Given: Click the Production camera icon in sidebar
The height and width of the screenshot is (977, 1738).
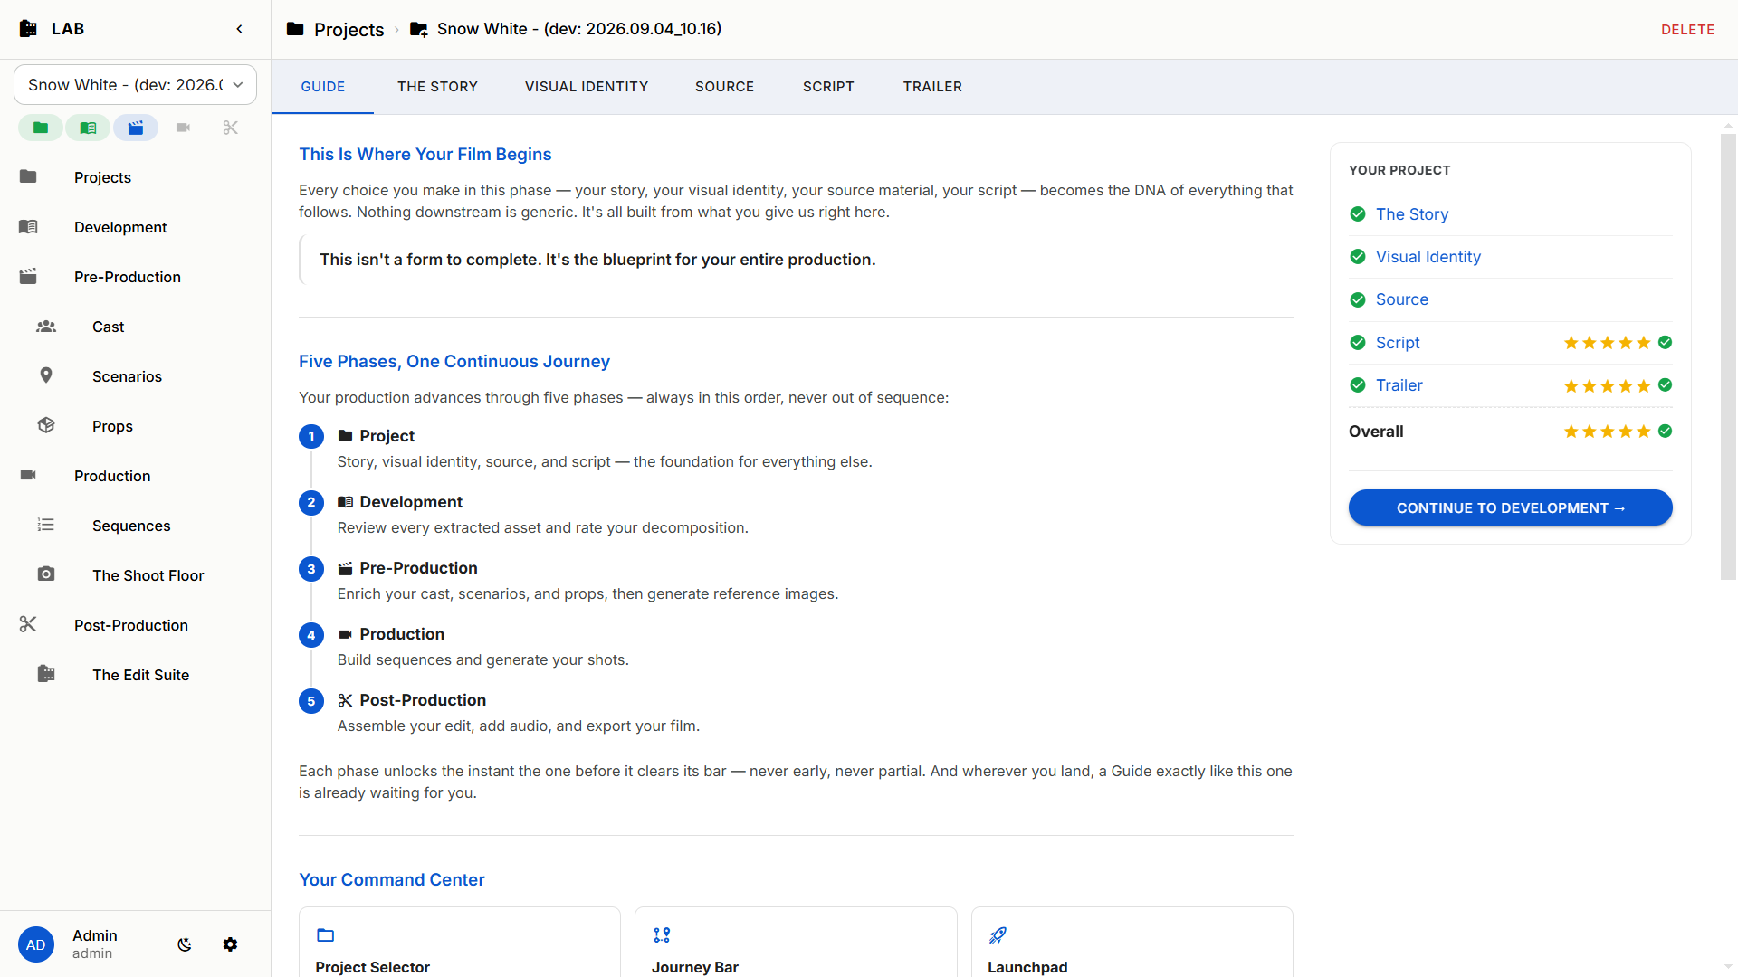Looking at the screenshot, I should point(28,475).
